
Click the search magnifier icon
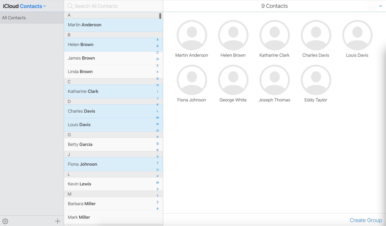pos(70,6)
